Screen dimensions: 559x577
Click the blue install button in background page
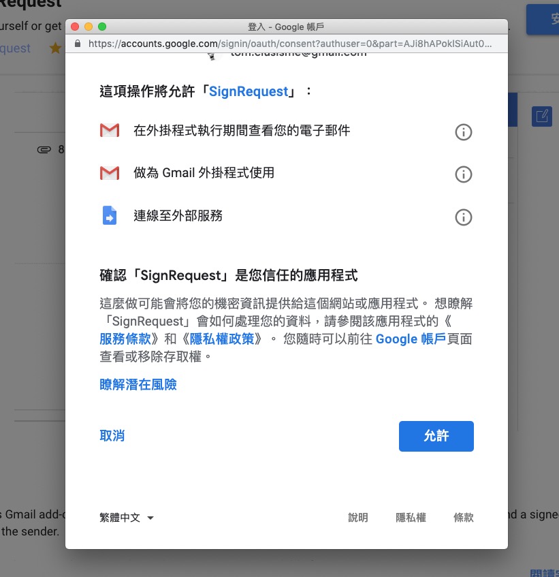point(543,19)
